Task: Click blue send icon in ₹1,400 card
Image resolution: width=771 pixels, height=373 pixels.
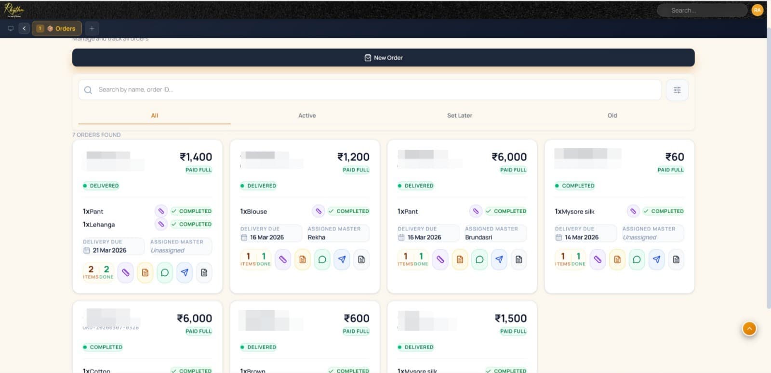Action: [x=185, y=273]
